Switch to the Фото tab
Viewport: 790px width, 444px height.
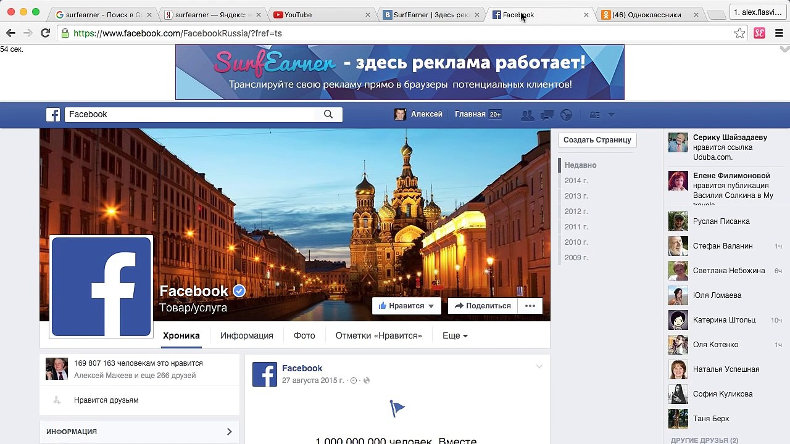tap(304, 335)
